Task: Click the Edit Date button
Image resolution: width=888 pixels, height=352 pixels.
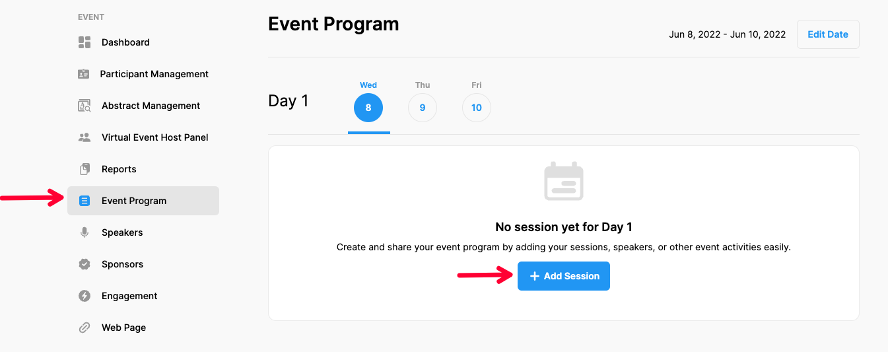Action: point(828,34)
